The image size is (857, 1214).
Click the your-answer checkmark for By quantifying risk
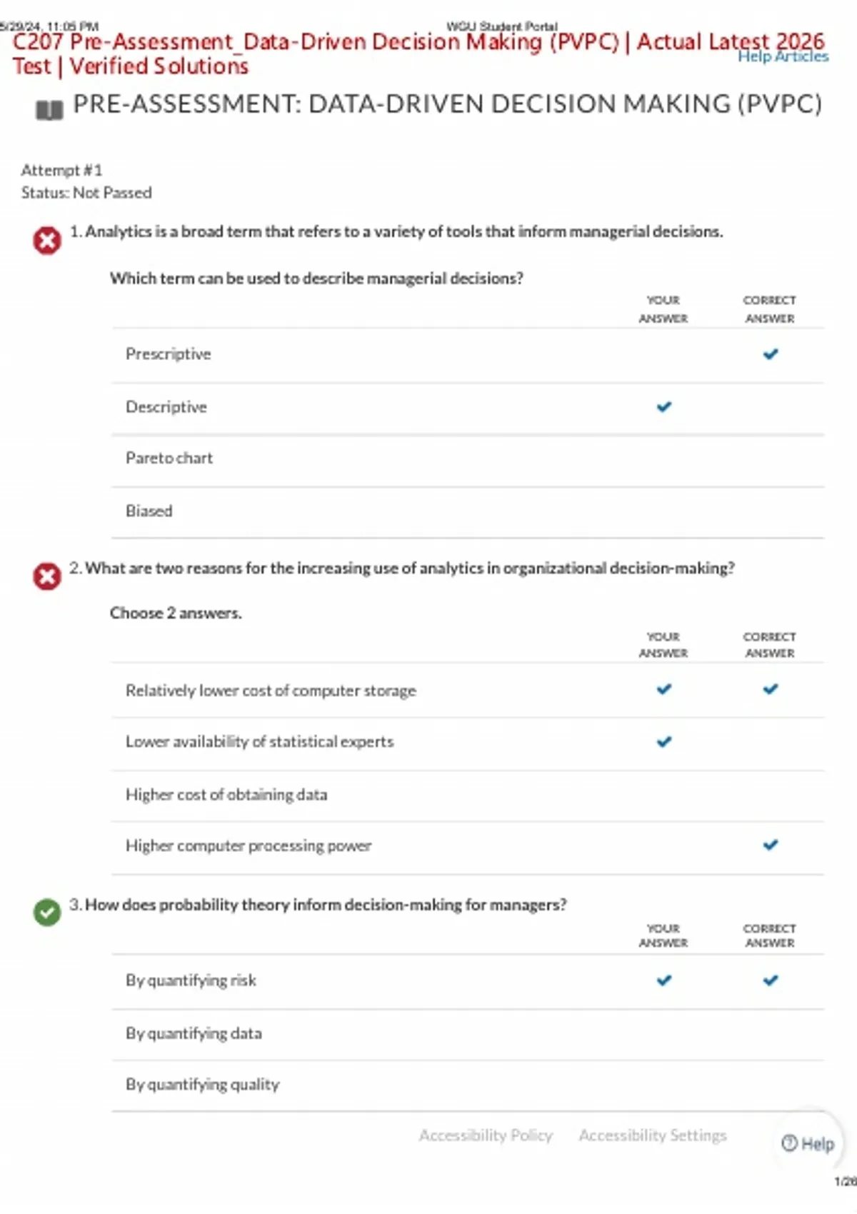(663, 980)
